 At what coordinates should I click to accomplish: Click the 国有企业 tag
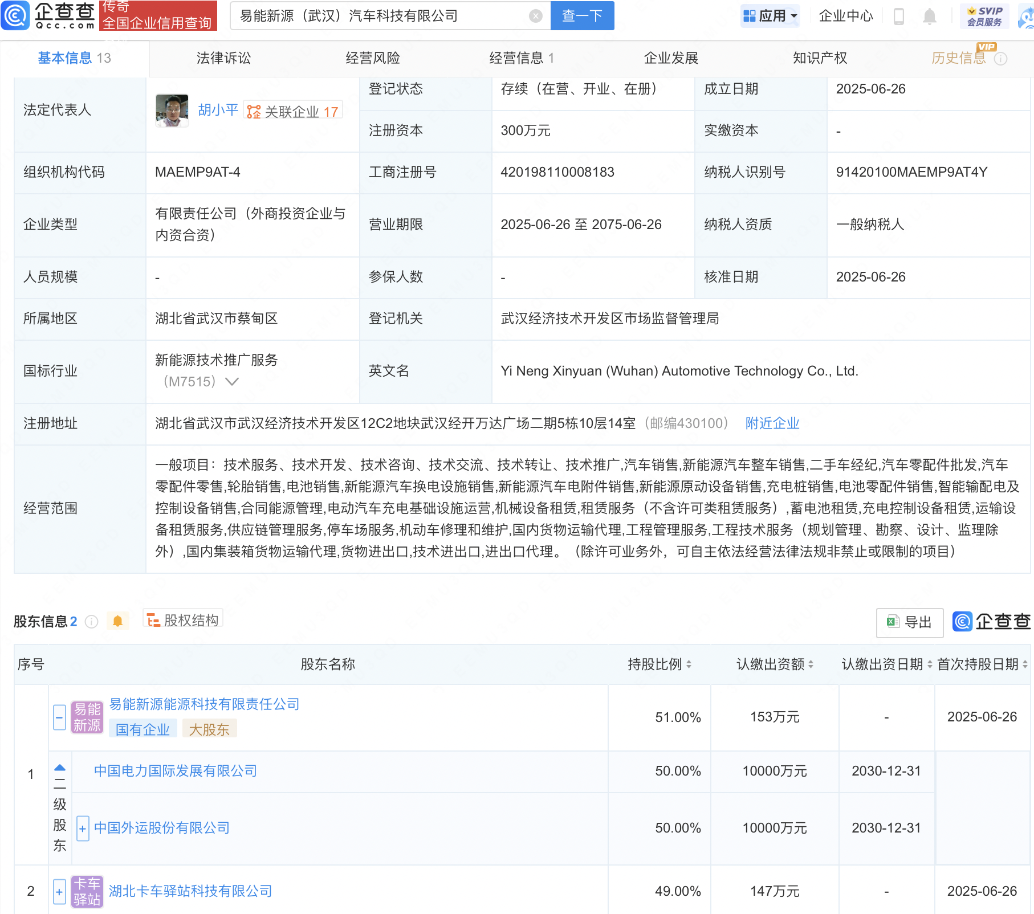(143, 729)
